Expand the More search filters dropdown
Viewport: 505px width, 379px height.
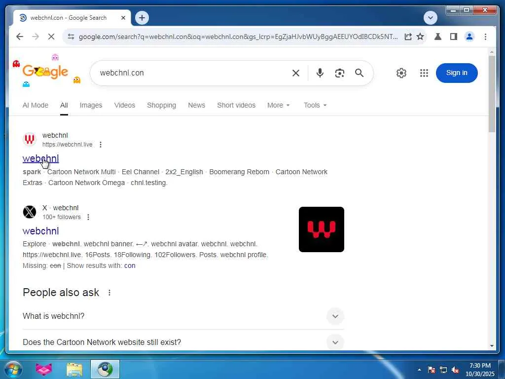[x=278, y=106]
